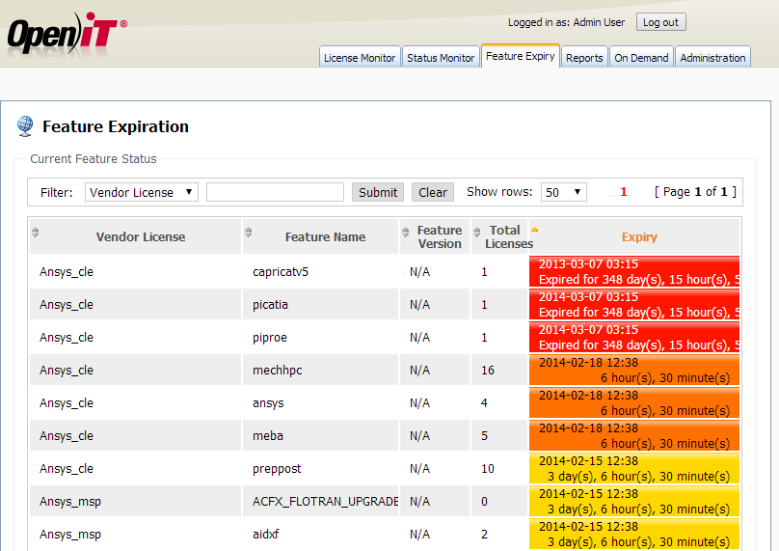Viewport: 779px width, 551px height.
Task: Click the red page number 1 link
Action: tap(624, 192)
